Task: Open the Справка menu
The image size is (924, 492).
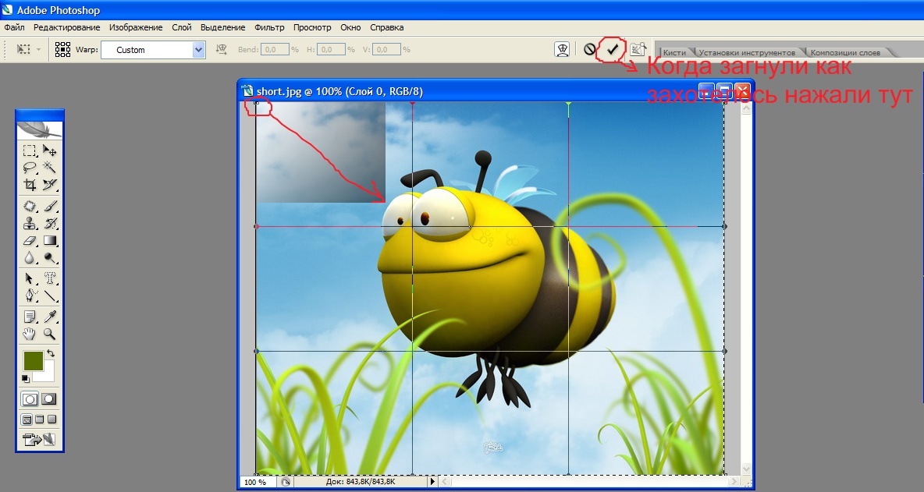Action: pyautogui.click(x=386, y=27)
